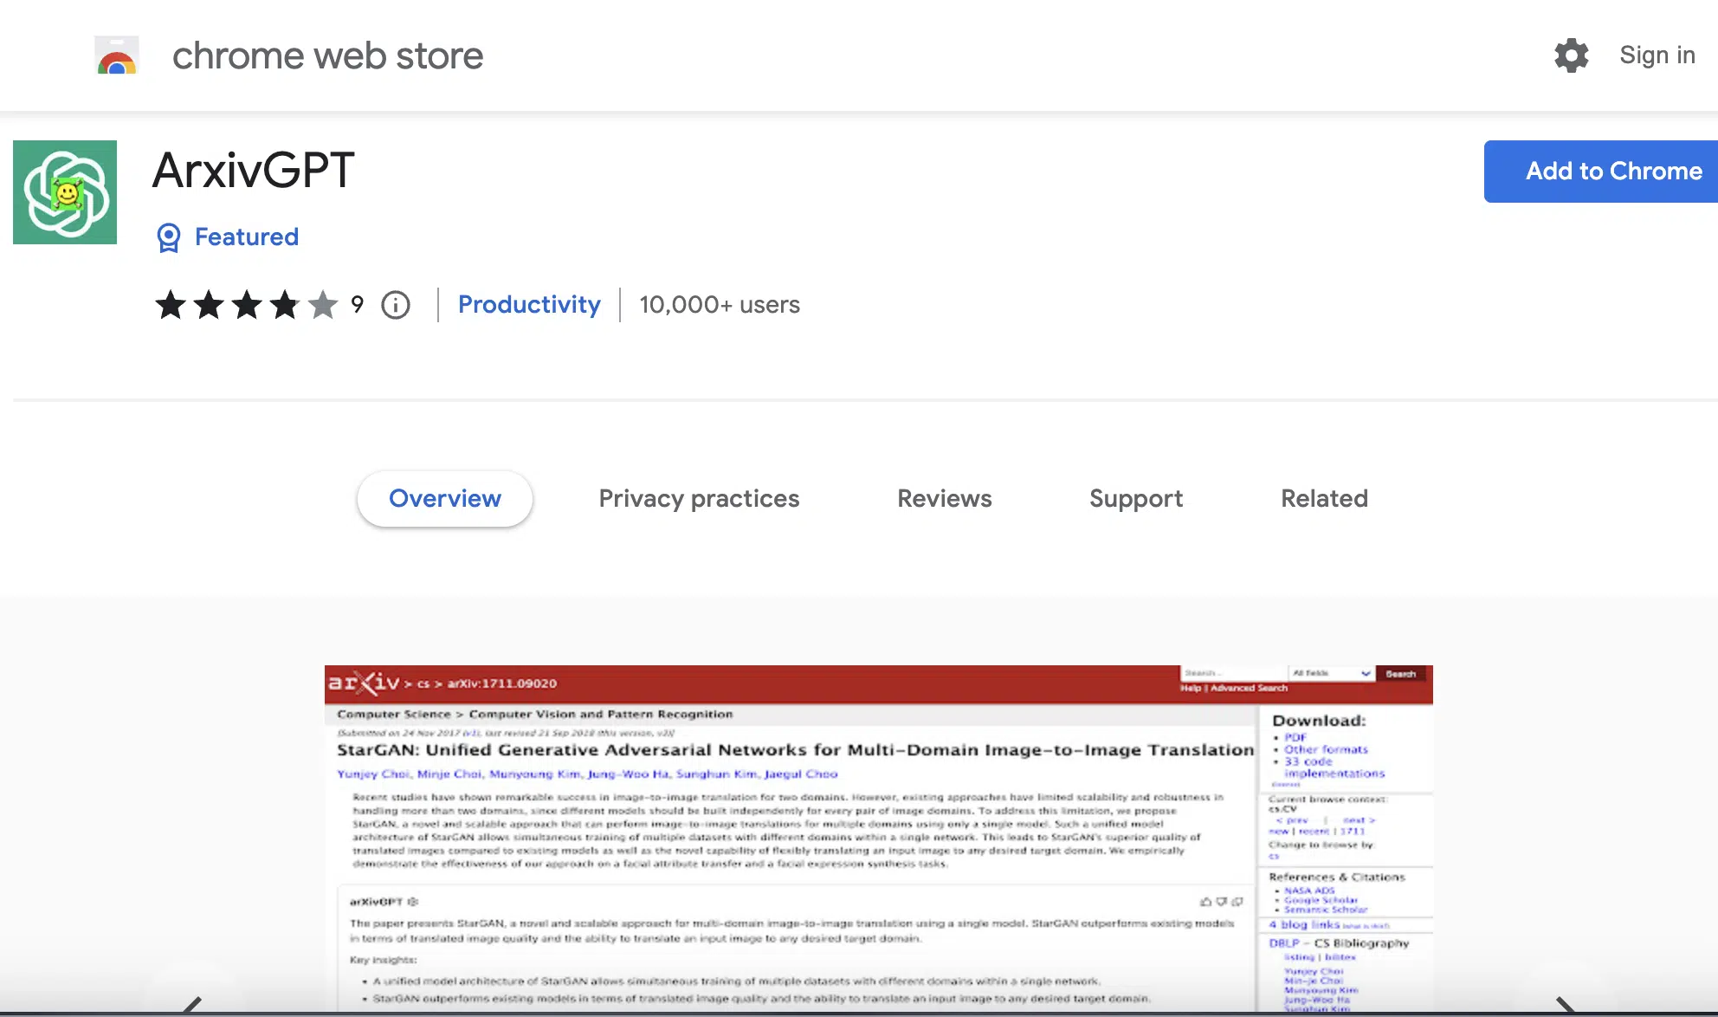Open the Reviews tab
This screenshot has height=1017, width=1718.
click(945, 499)
